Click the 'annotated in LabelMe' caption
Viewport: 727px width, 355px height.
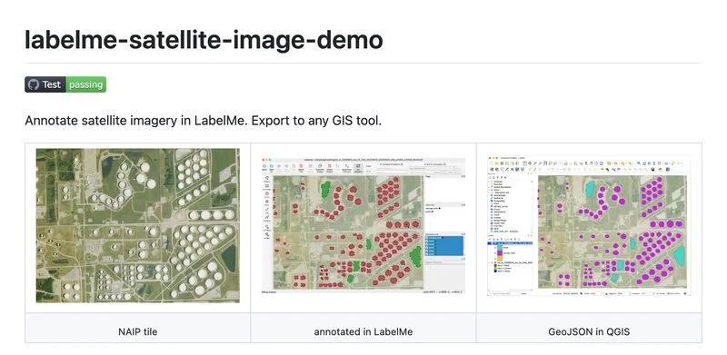click(x=363, y=331)
